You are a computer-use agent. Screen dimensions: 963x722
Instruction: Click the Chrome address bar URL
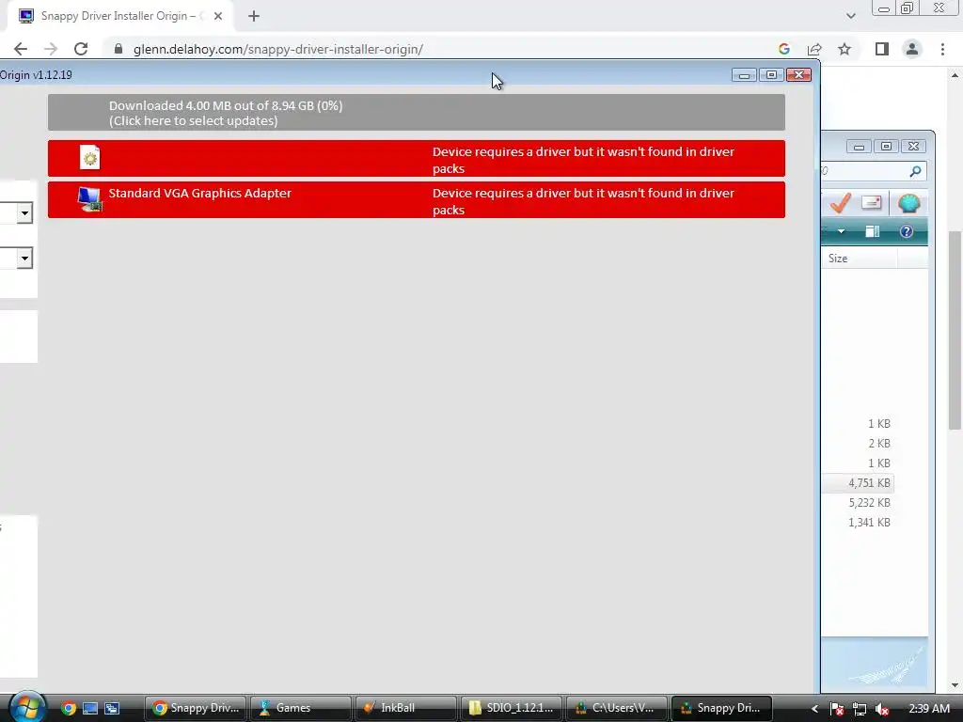tap(277, 49)
